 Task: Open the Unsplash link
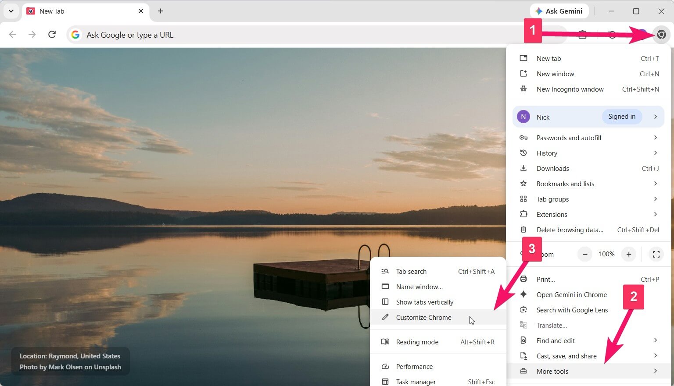108,367
